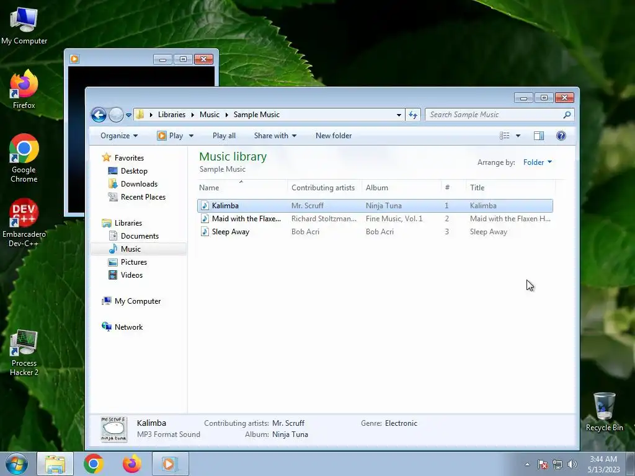
Task: Click the network tray icon
Action: pos(557,464)
